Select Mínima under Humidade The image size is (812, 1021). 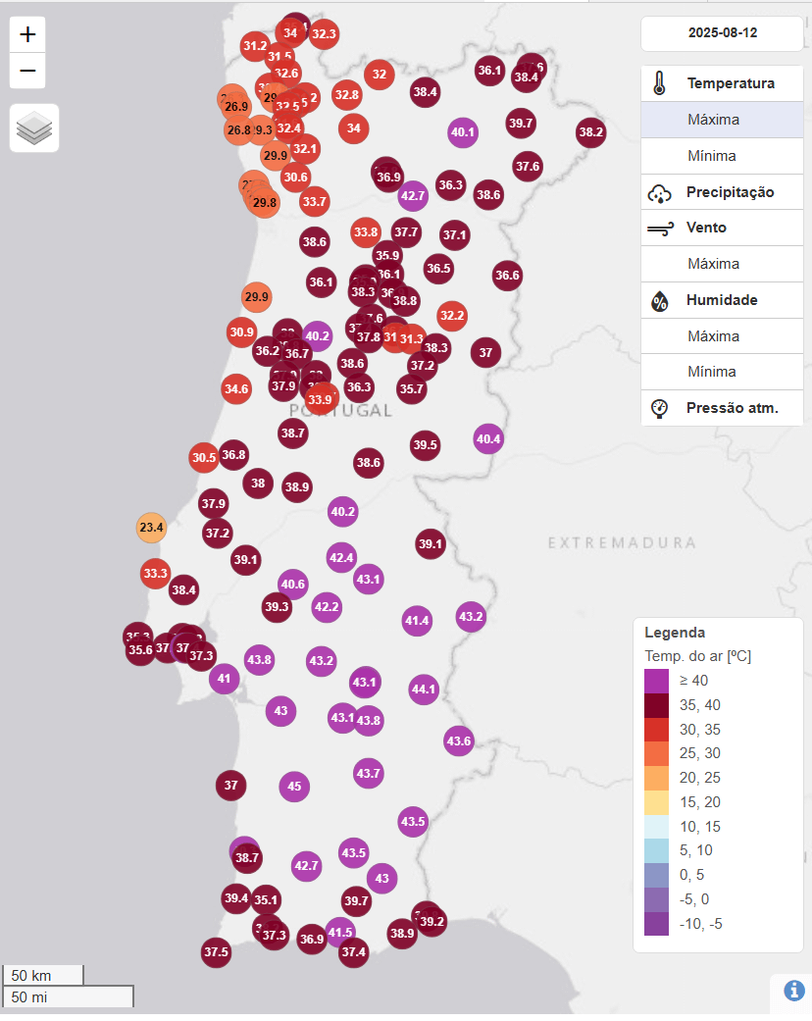pyautogui.click(x=722, y=372)
